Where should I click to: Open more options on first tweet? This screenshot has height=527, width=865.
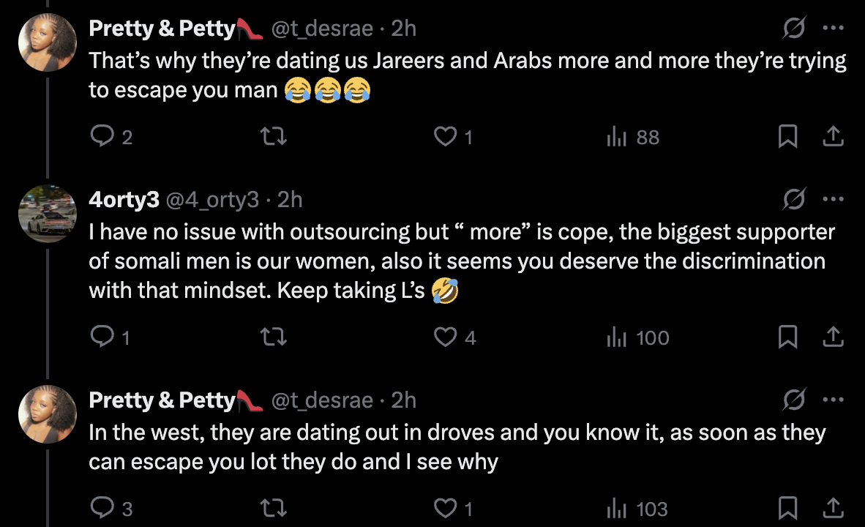tap(834, 29)
